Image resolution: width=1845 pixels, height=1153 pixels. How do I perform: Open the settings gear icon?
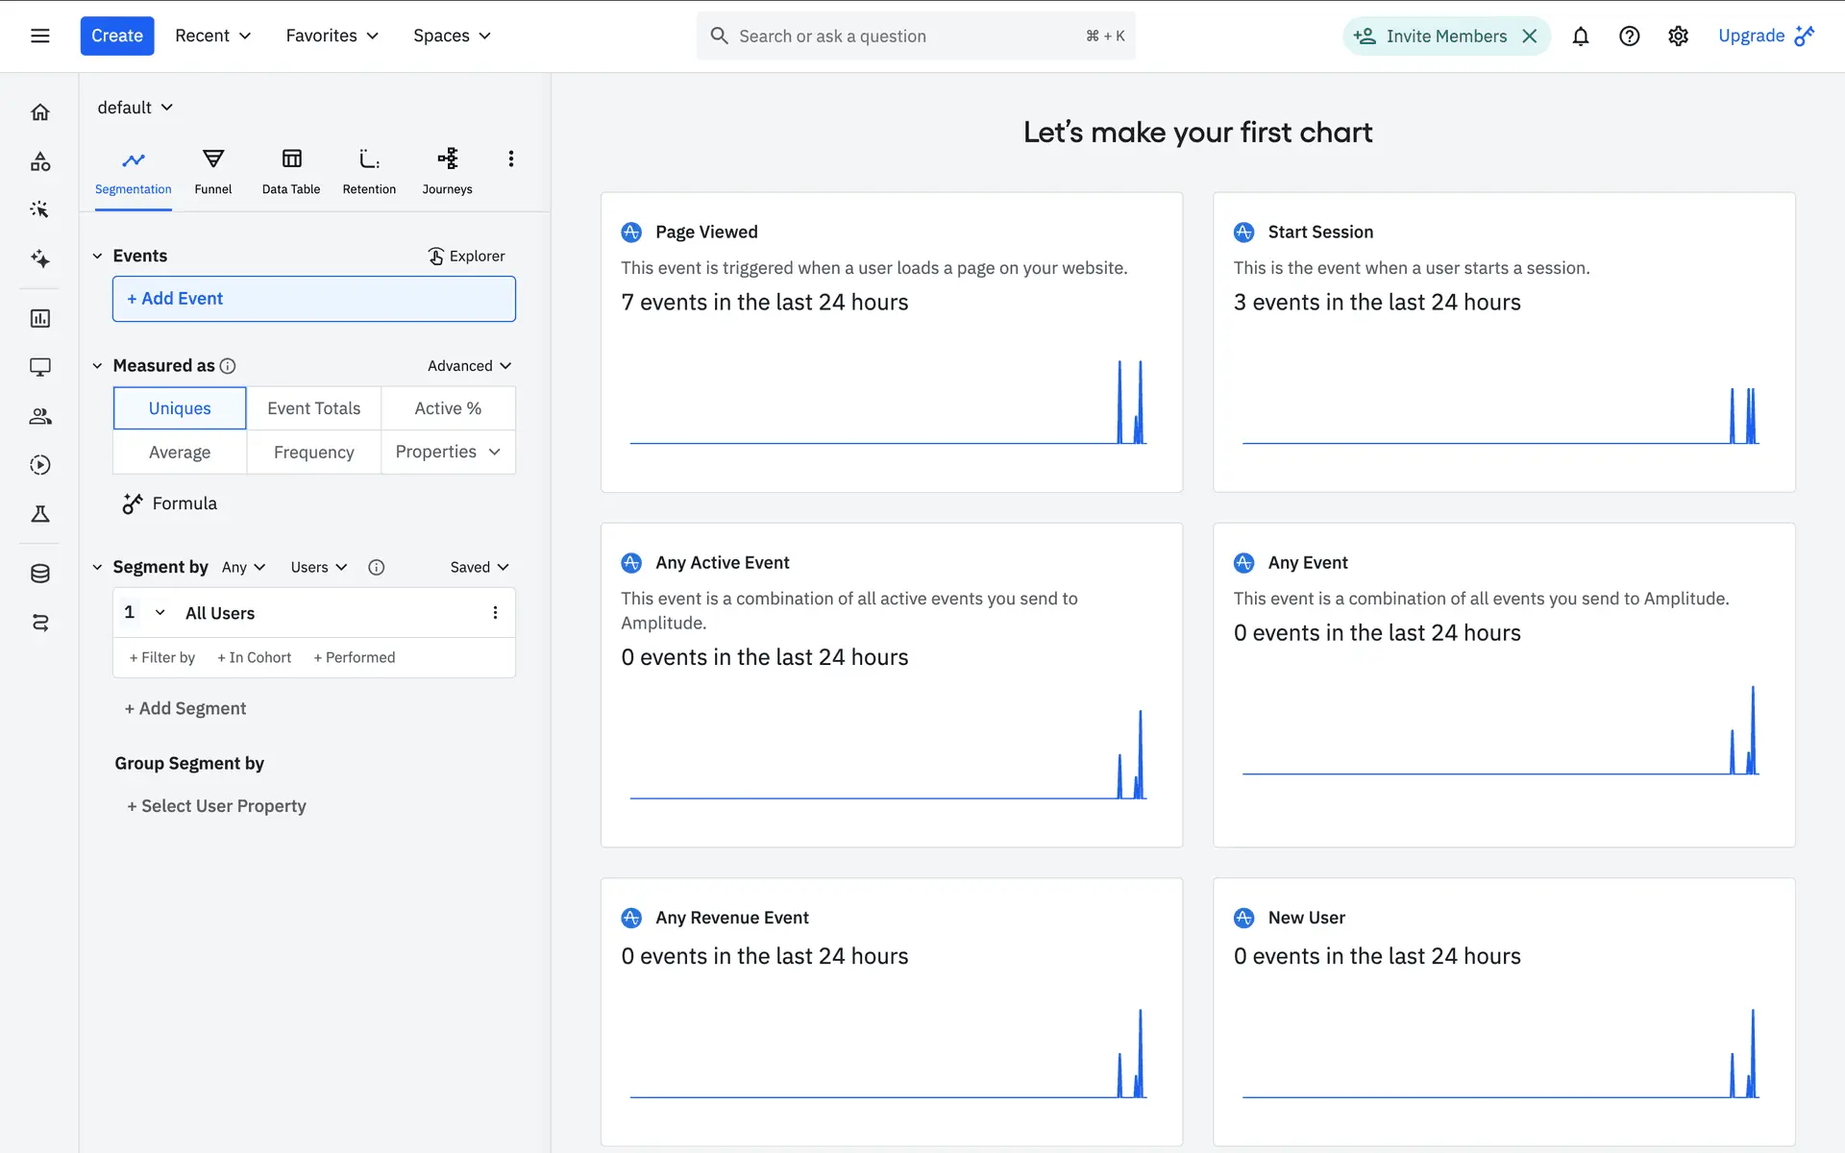pos(1678,37)
